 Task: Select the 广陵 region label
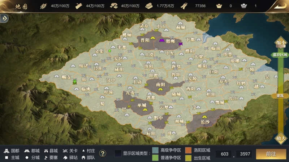point(250,69)
